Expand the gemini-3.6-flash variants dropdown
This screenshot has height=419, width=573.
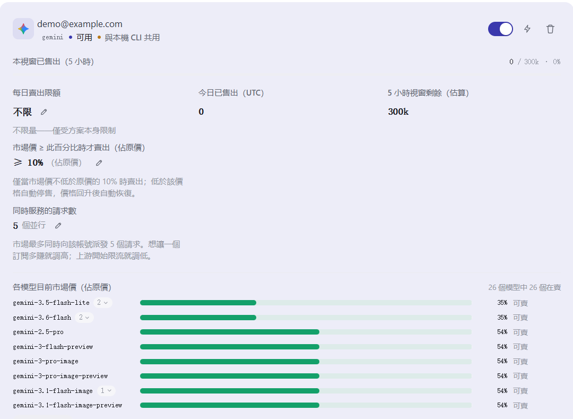(84, 318)
